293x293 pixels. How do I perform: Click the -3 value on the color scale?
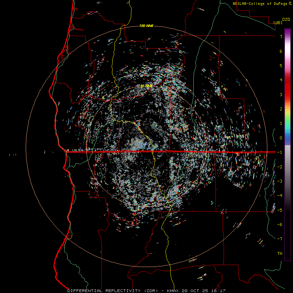tap(280, 181)
